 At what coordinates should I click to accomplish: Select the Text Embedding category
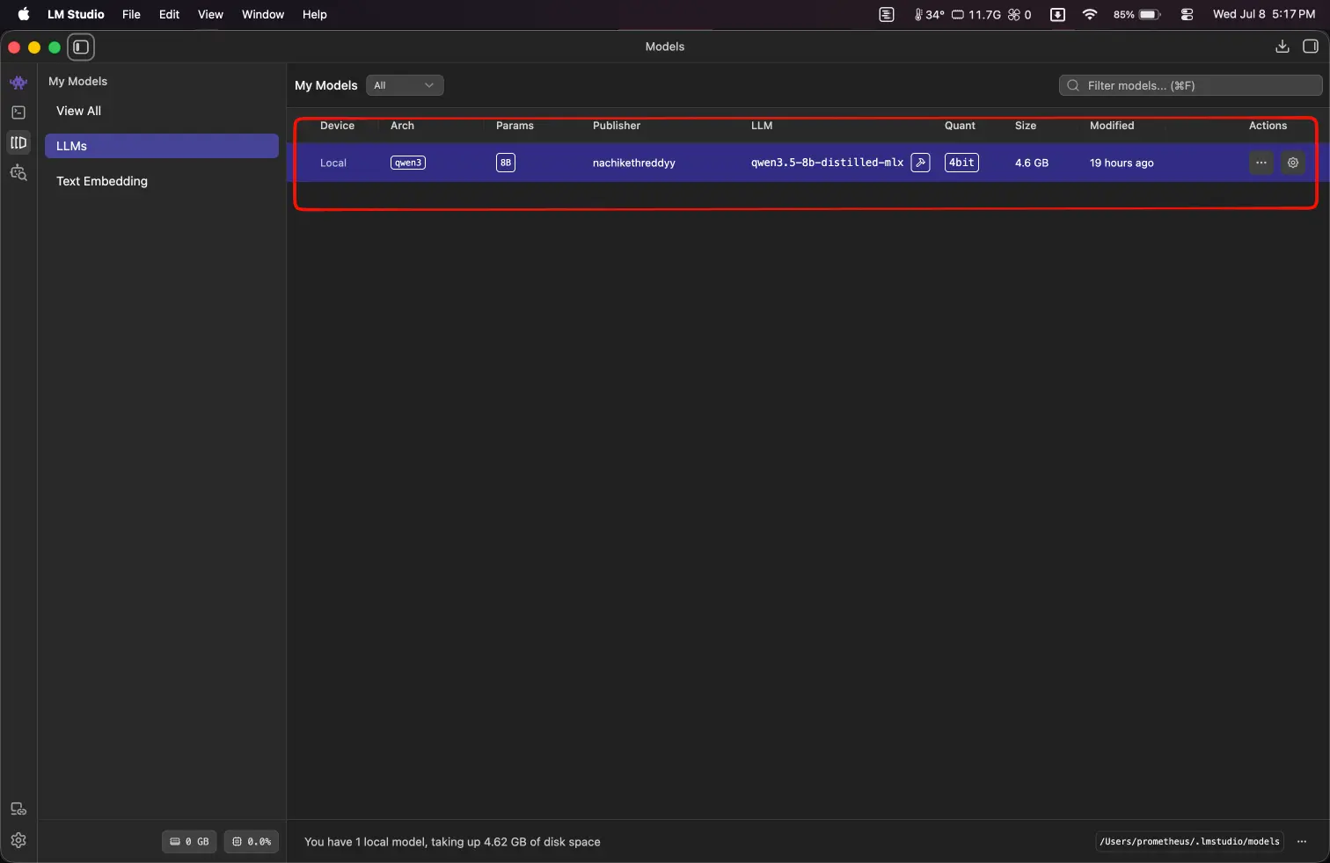(x=162, y=181)
